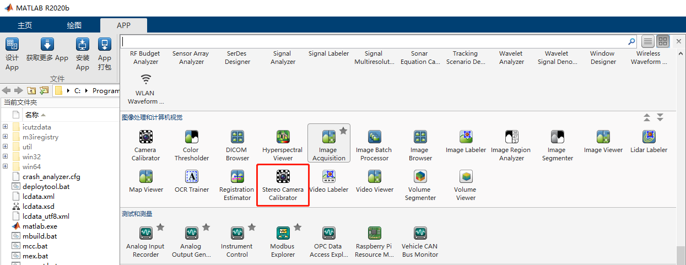Viewport: 686px width, 265px height.
Task: Expand the util folder
Action: coord(5,147)
